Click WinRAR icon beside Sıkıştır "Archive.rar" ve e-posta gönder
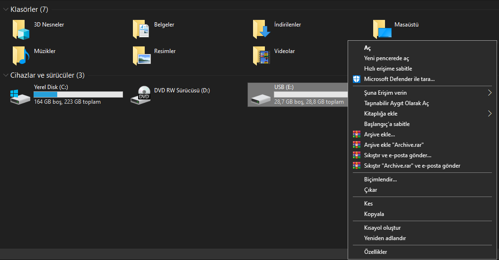The width and height of the screenshot is (499, 260). pyautogui.click(x=357, y=166)
